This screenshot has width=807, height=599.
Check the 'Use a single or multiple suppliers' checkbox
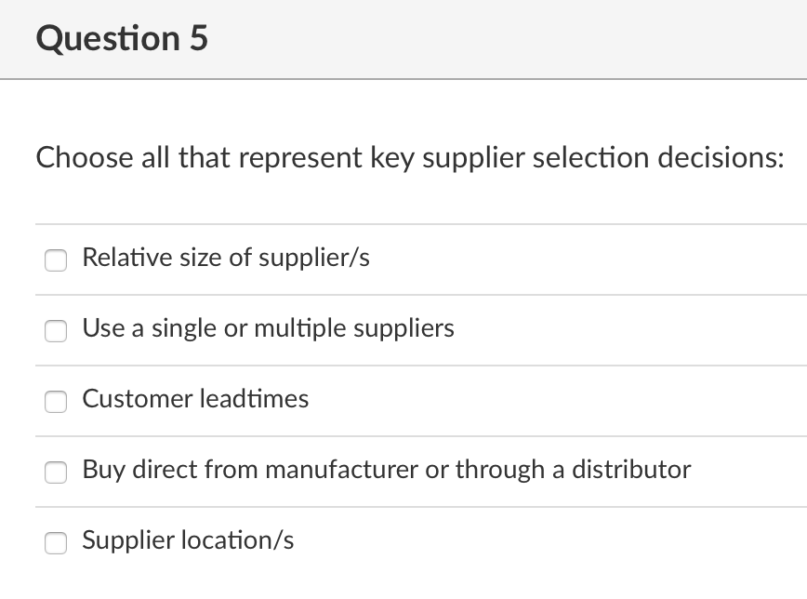coord(56,331)
